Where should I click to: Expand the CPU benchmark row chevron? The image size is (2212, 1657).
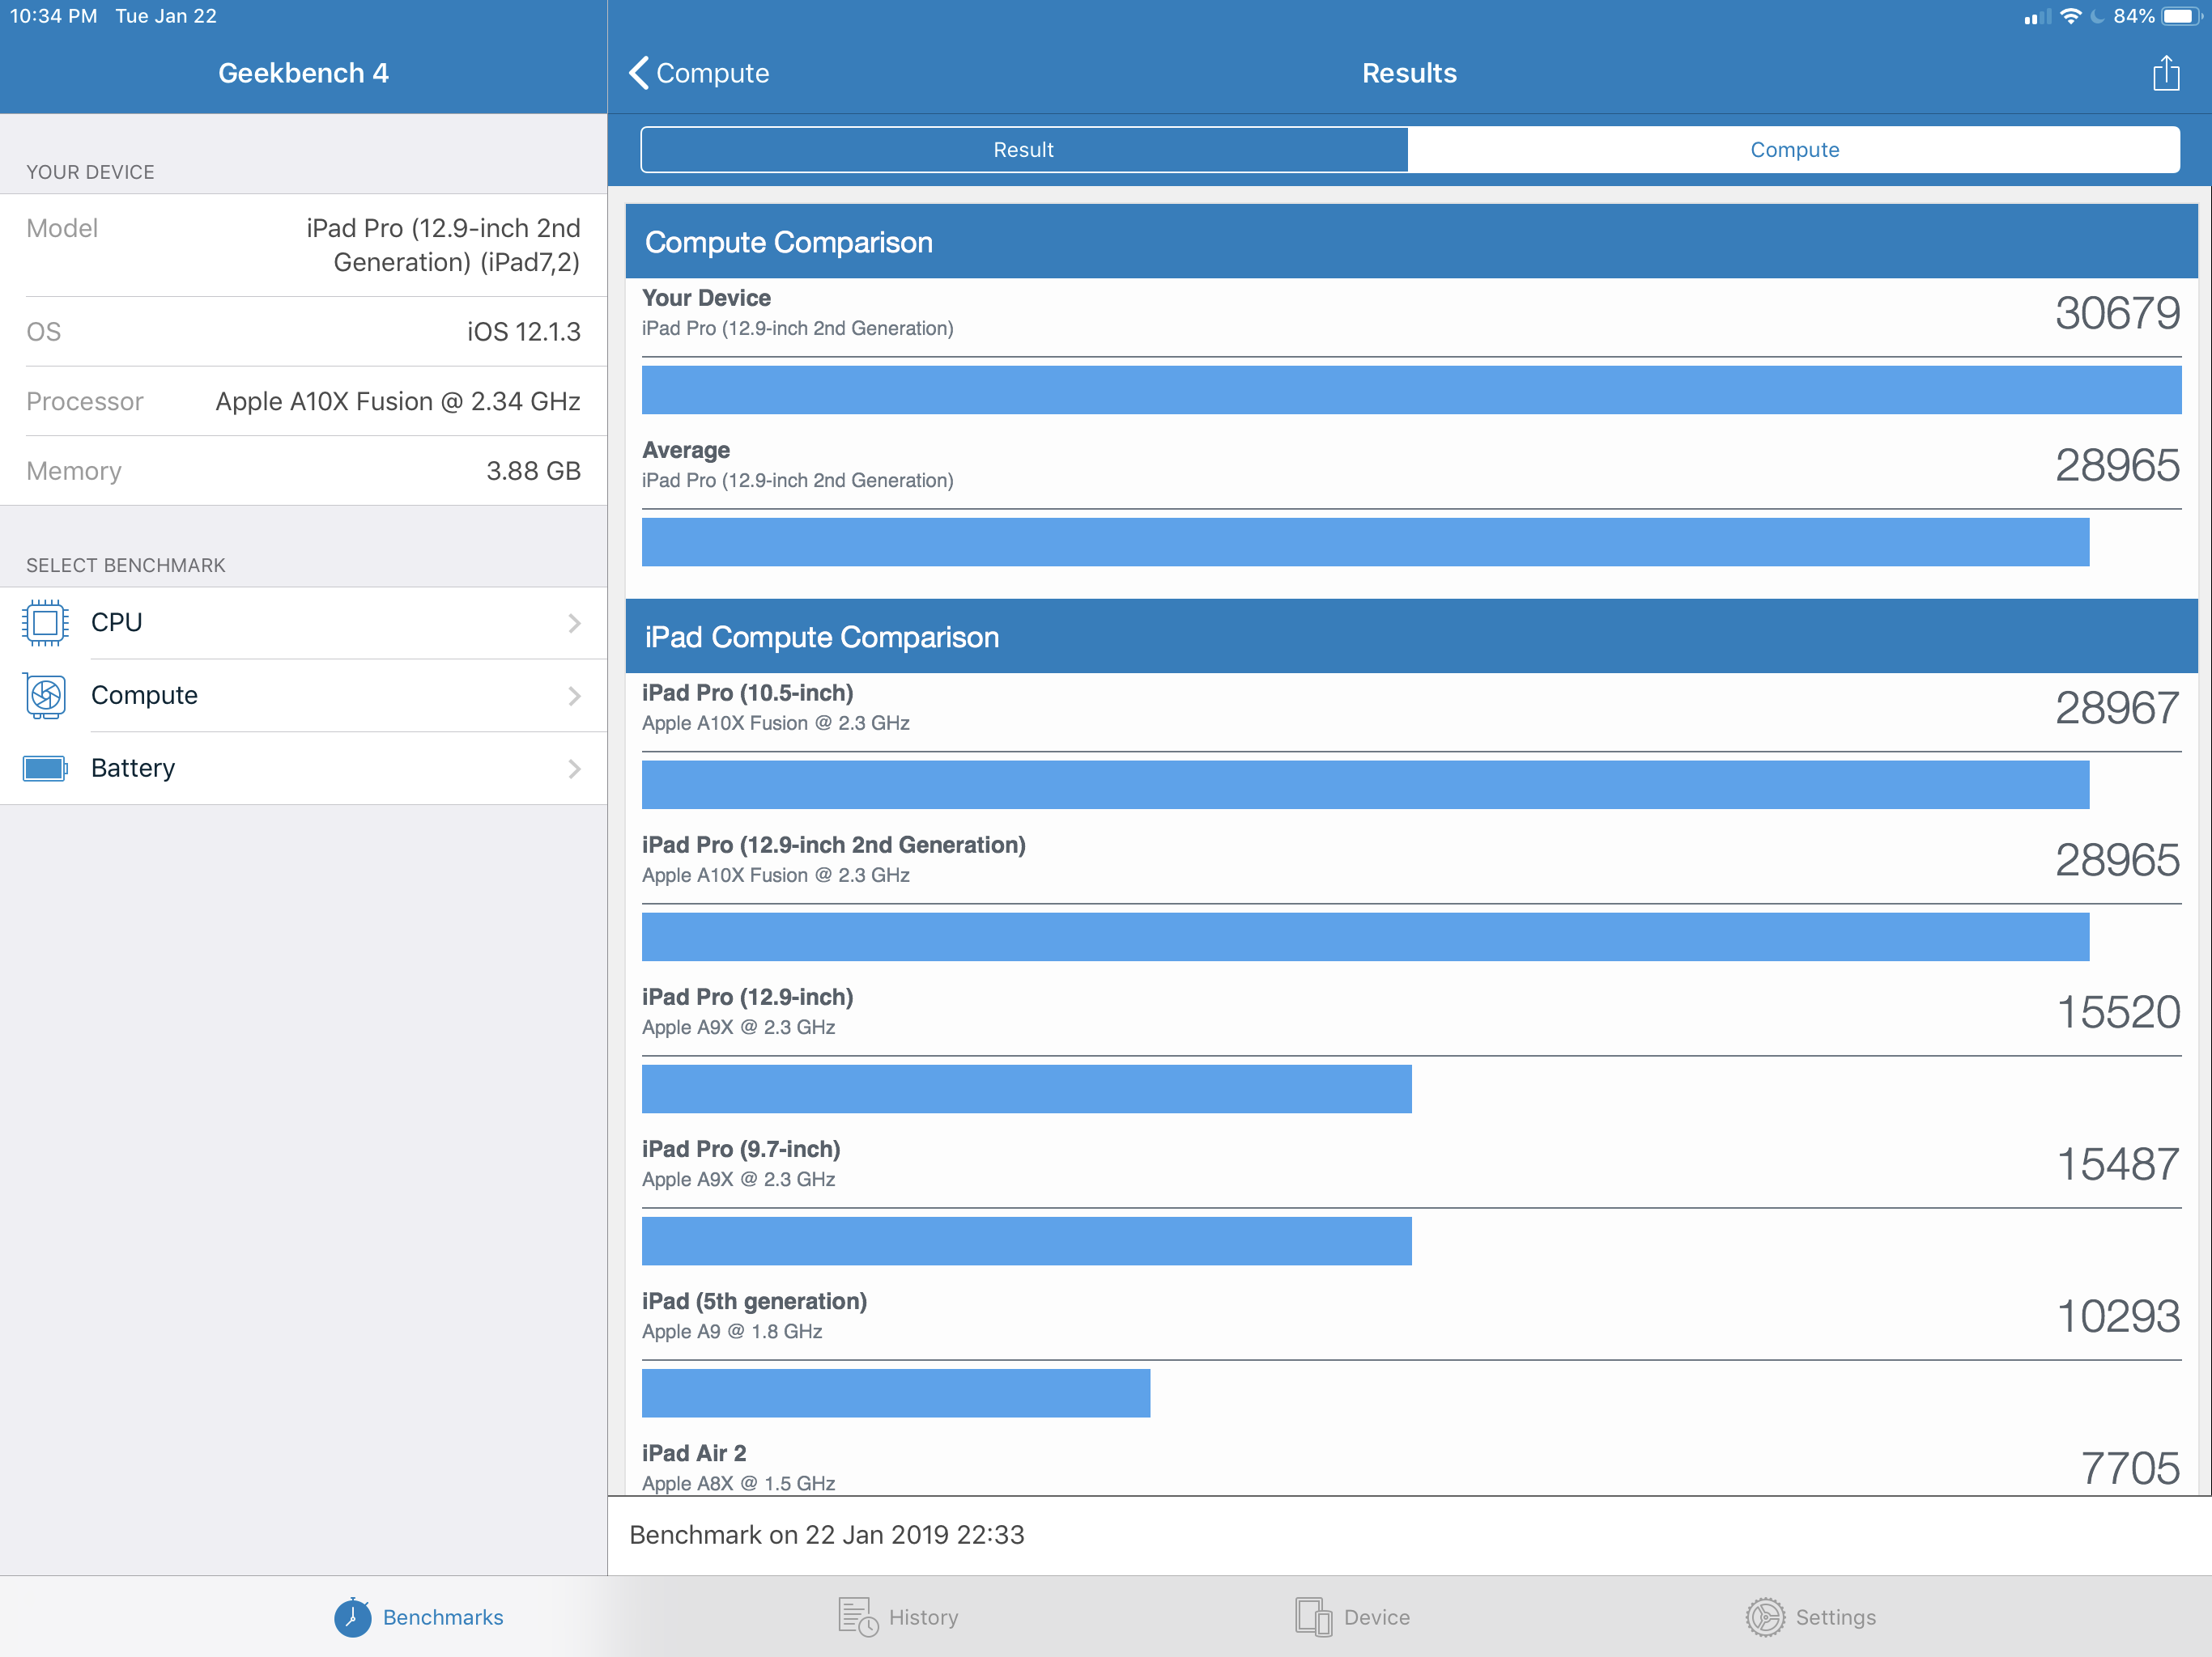pyautogui.click(x=574, y=623)
